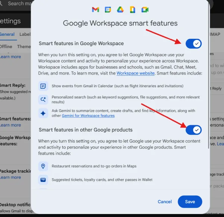Click the Google Drive logo icon
This screenshot has width=224, height=217.
(x=120, y=10)
